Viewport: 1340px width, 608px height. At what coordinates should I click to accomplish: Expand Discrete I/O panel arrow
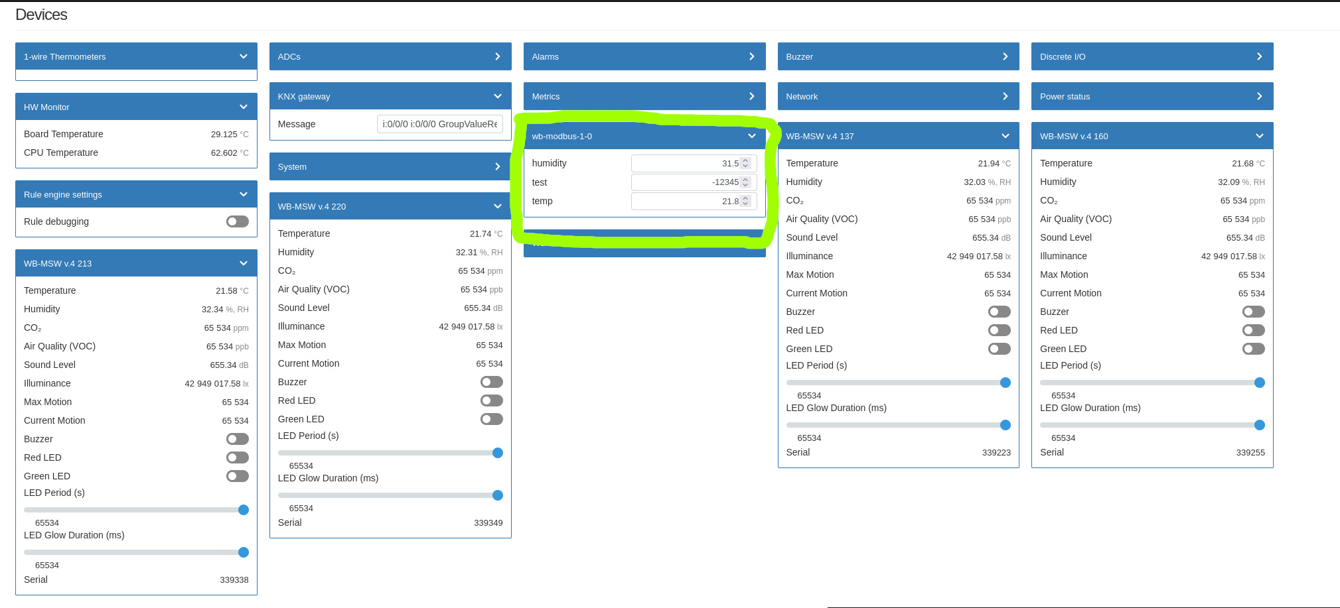(x=1259, y=57)
